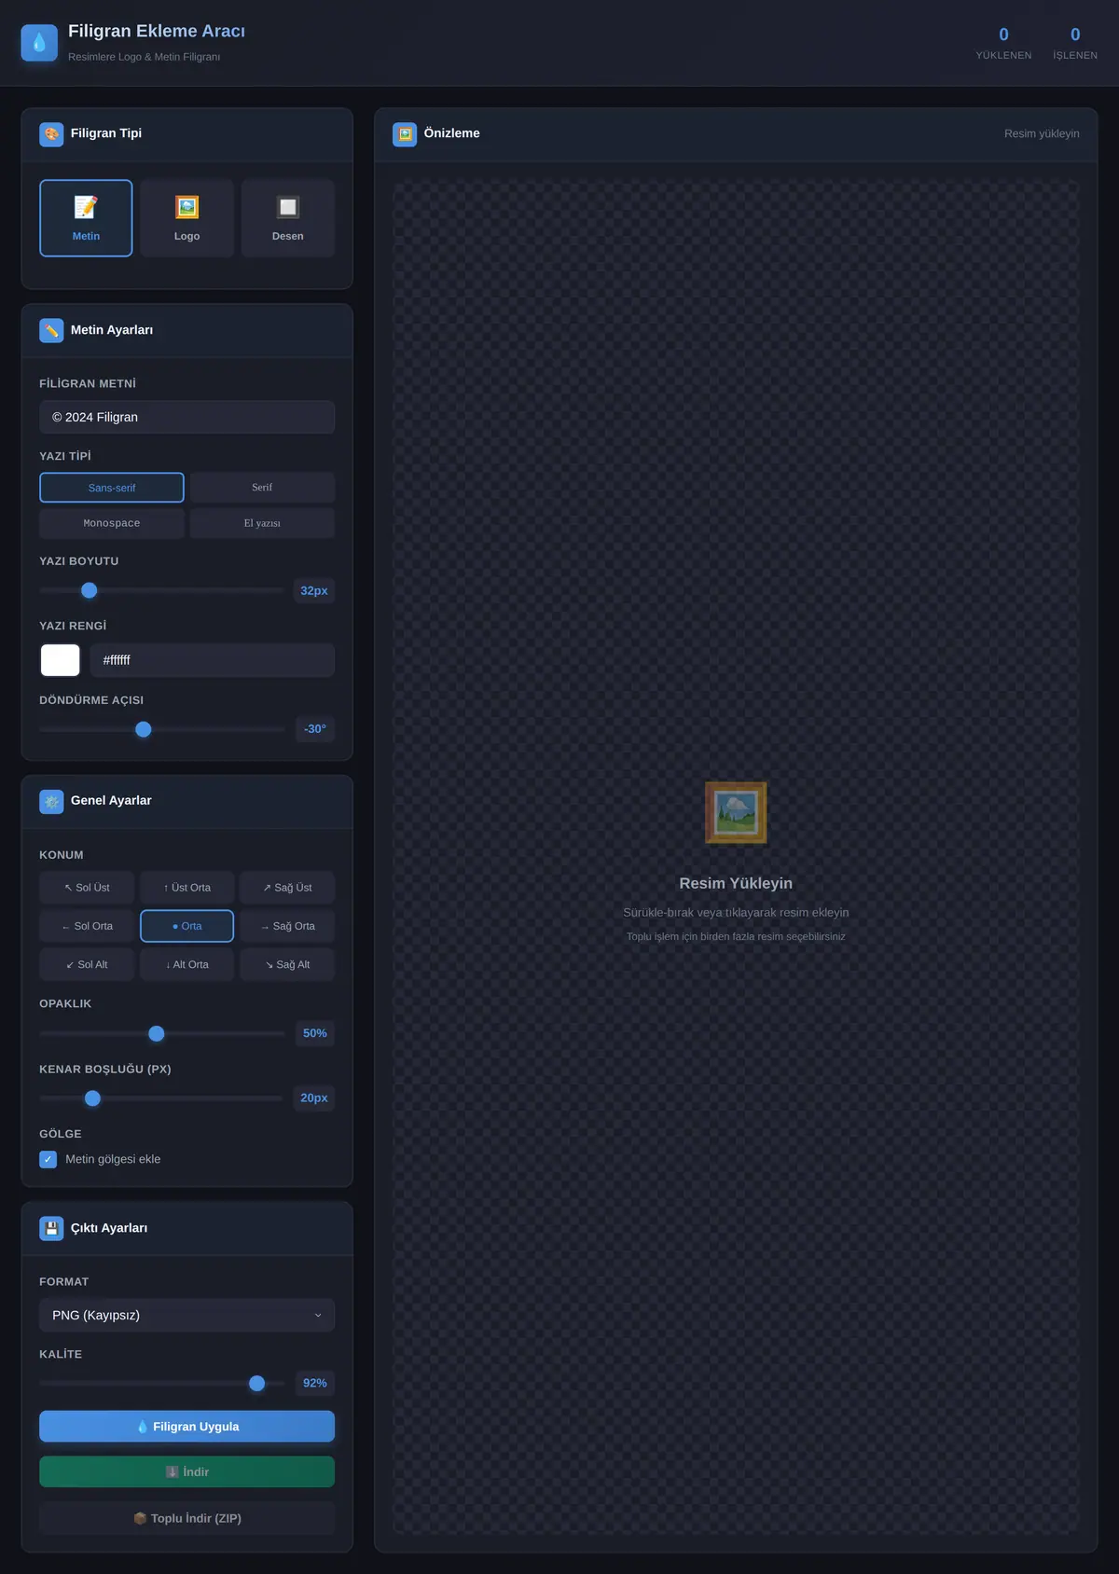The height and width of the screenshot is (1574, 1119).
Task: Click the Filigran Metni text field
Action: click(x=186, y=417)
